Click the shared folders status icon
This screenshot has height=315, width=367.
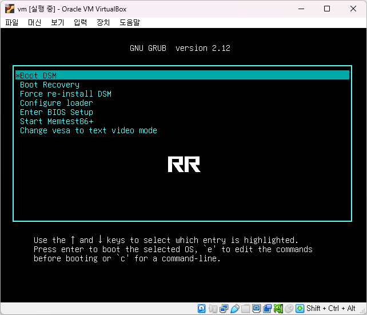[246, 309]
